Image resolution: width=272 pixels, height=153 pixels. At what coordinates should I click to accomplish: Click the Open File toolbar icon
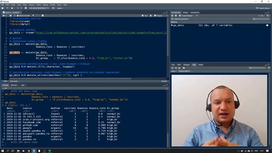pyautogui.click(x=12, y=8)
